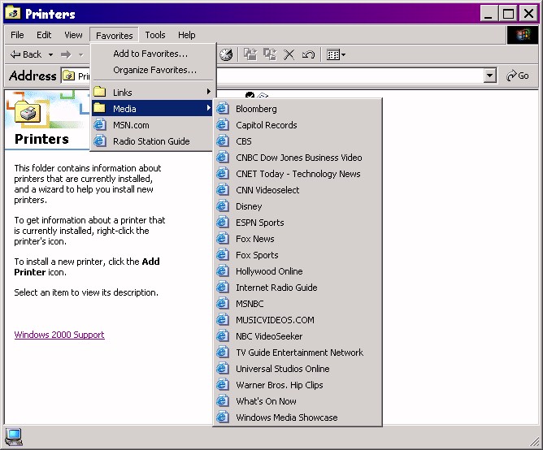The image size is (543, 450).
Task: Select CNN Videoselect
Action: click(x=298, y=190)
